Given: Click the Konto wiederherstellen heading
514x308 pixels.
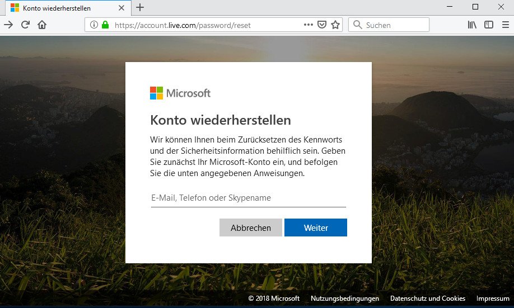Looking at the screenshot, I should 221,120.
